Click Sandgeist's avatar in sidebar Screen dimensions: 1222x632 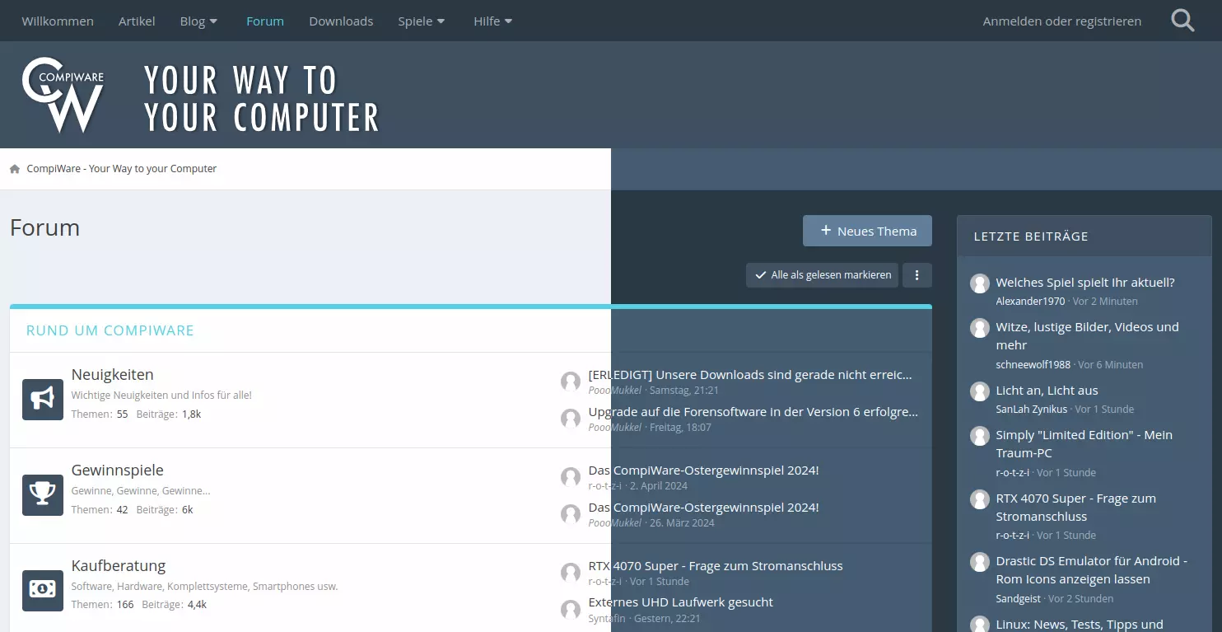pos(980,562)
